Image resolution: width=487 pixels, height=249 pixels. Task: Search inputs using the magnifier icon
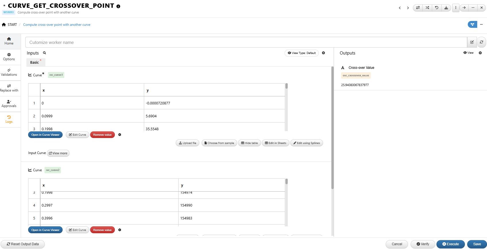[45, 53]
